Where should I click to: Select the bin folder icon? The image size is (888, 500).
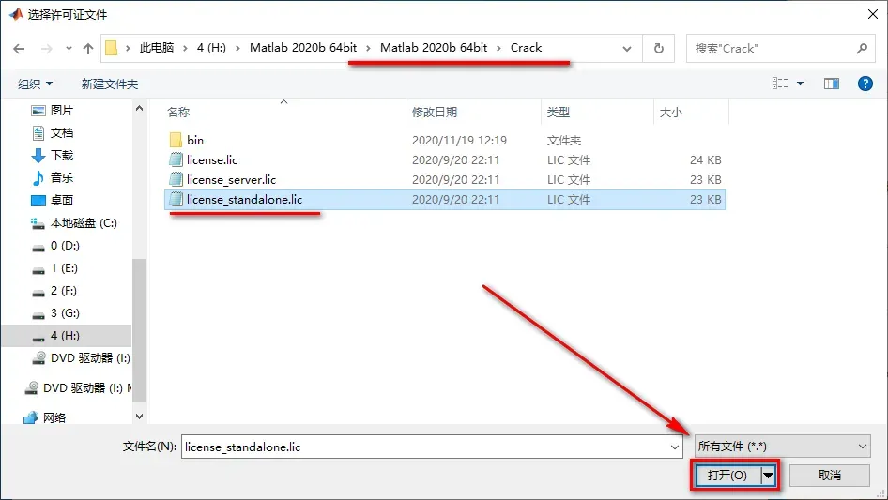(x=176, y=140)
